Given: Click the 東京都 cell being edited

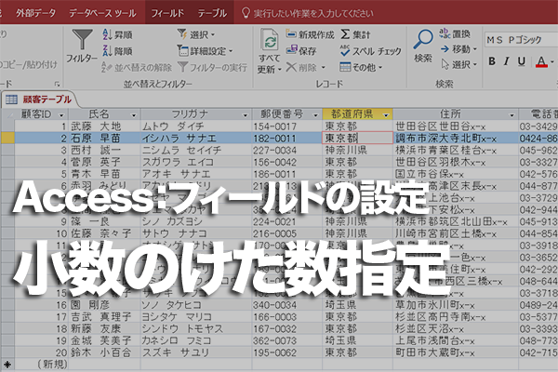Looking at the screenshot, I should [x=357, y=139].
